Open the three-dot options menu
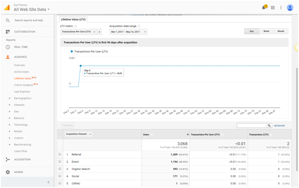 coord(281,8)
